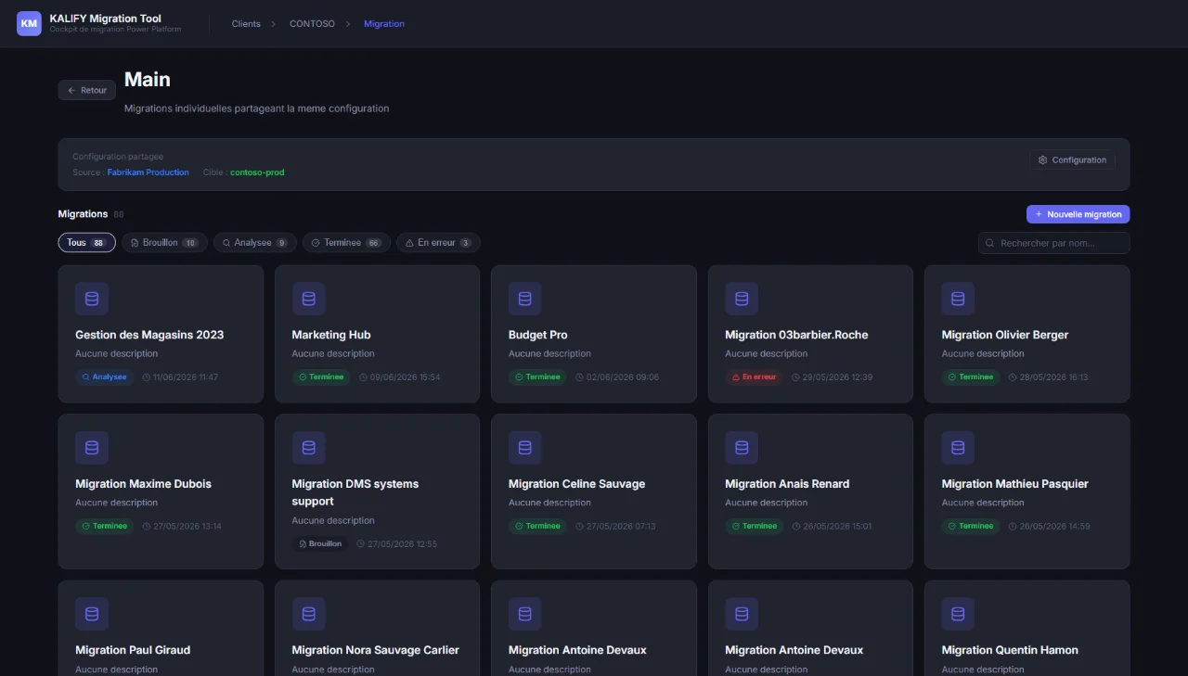Filter migrations by Analysee
The height and width of the screenshot is (676, 1188).
[x=255, y=243]
